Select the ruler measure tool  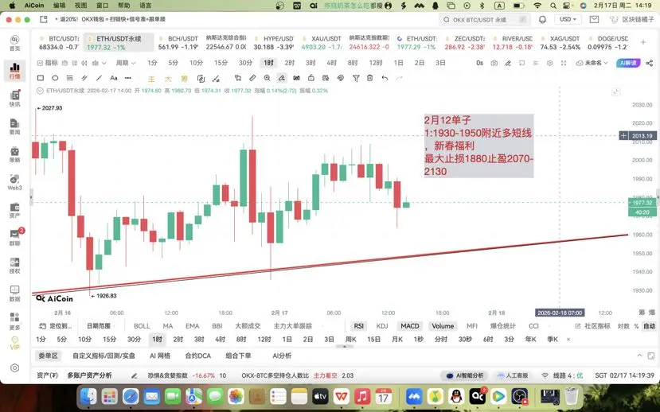[x=252, y=78]
